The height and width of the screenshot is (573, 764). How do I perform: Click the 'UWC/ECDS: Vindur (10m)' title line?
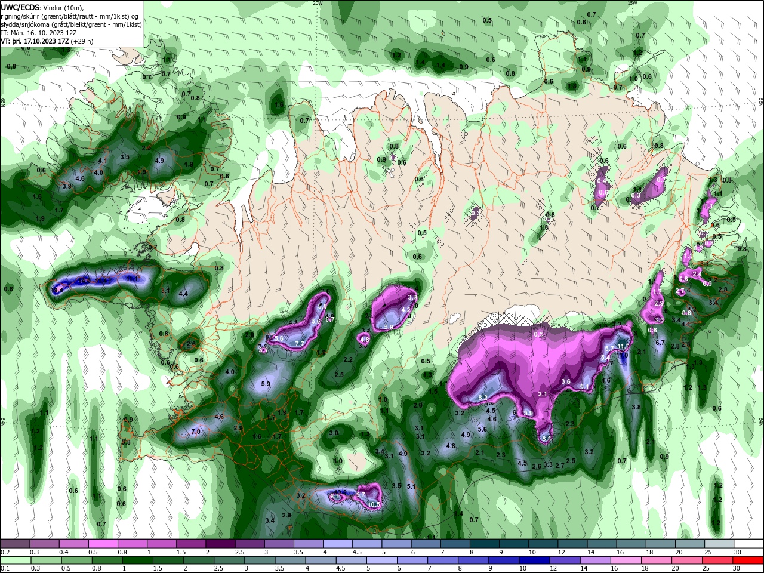click(42, 7)
